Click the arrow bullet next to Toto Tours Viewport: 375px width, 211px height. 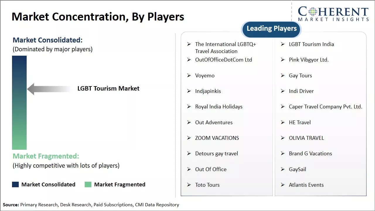pos(189,185)
